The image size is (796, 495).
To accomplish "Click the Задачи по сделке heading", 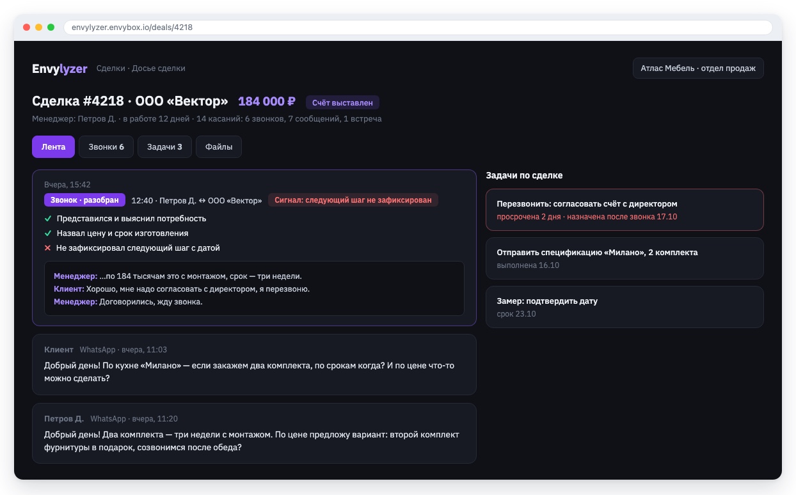I will click(x=524, y=175).
